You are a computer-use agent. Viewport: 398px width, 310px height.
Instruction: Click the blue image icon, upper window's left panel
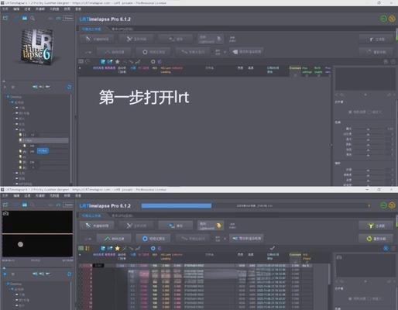[25, 19]
